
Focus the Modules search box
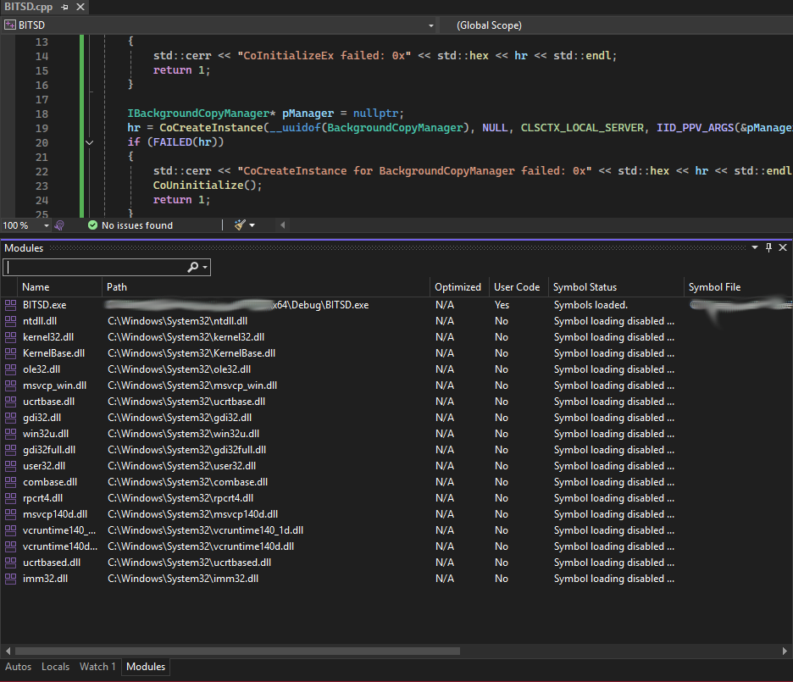point(95,267)
